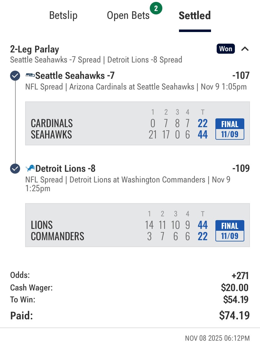Open the Betslip tab
This screenshot has height=346, width=260.
coord(63,15)
